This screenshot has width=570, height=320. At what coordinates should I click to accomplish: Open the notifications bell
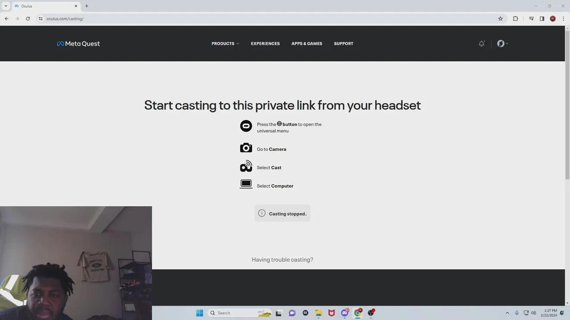(481, 44)
